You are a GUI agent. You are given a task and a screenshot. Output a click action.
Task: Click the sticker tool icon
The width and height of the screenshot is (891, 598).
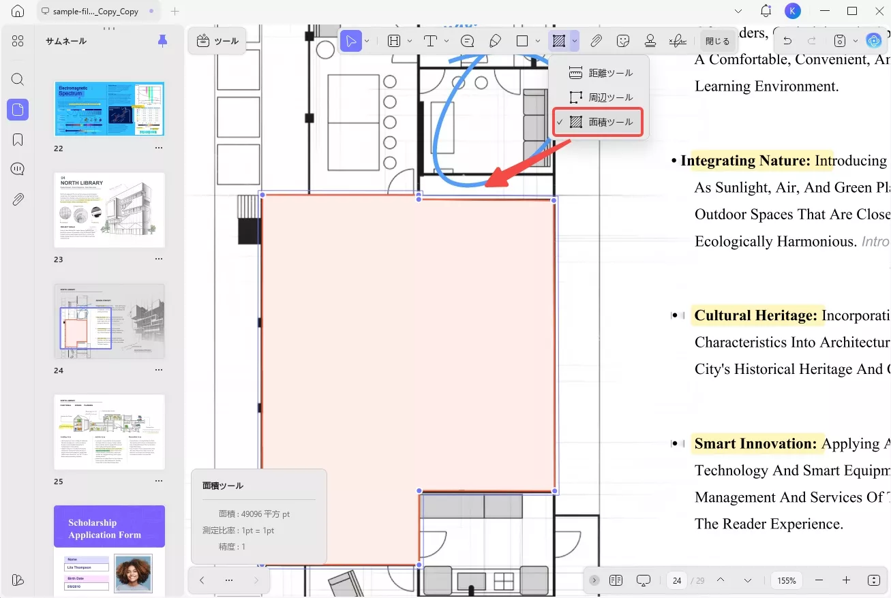622,41
